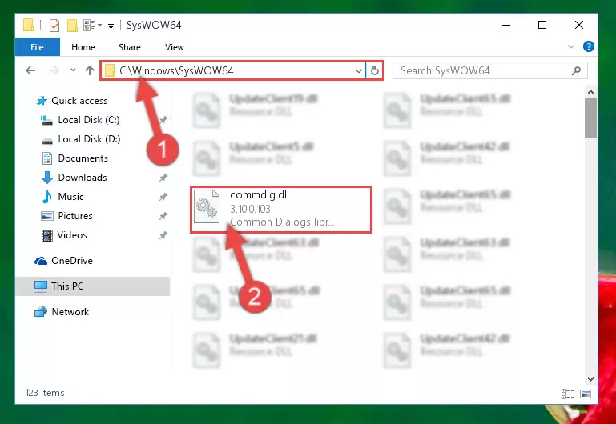Close the SysWOW64 window
This screenshot has height=424, width=616.
[x=579, y=25]
